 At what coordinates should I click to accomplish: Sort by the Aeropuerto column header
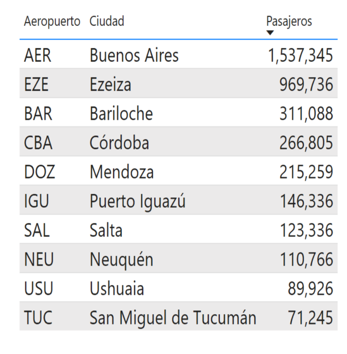[x=52, y=21]
